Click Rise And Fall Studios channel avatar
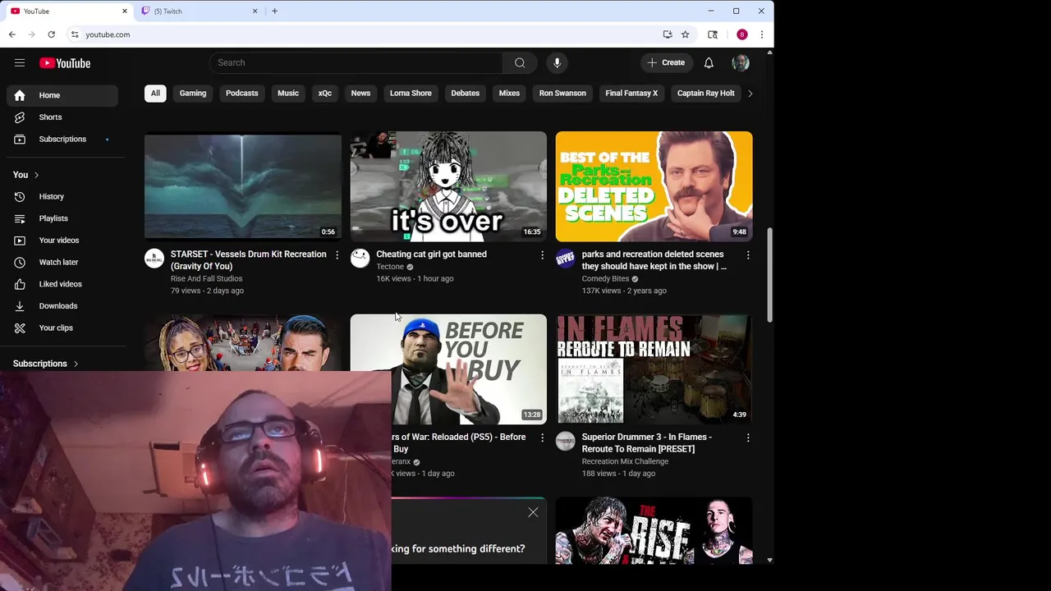This screenshot has width=1051, height=591. pos(154,259)
